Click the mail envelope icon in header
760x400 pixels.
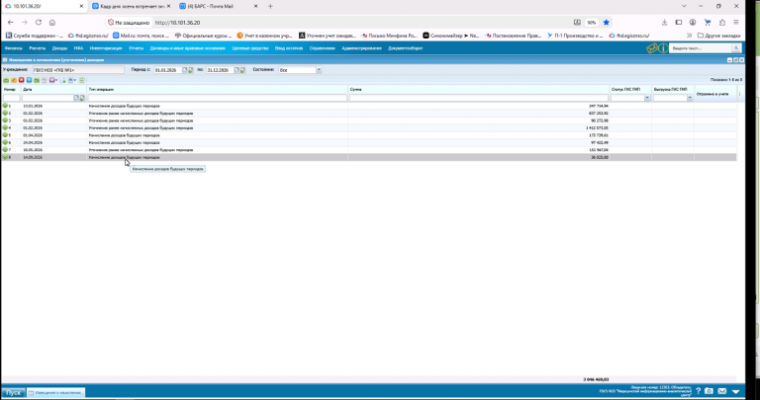(x=652, y=48)
